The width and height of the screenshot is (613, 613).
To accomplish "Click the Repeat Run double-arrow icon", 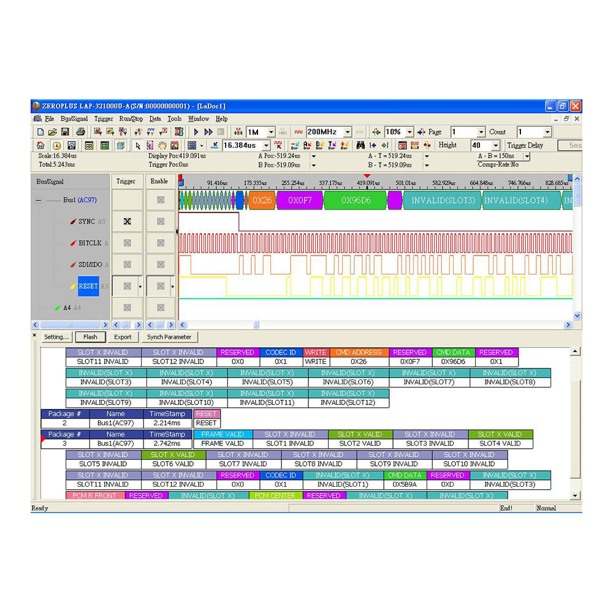I will click(208, 132).
